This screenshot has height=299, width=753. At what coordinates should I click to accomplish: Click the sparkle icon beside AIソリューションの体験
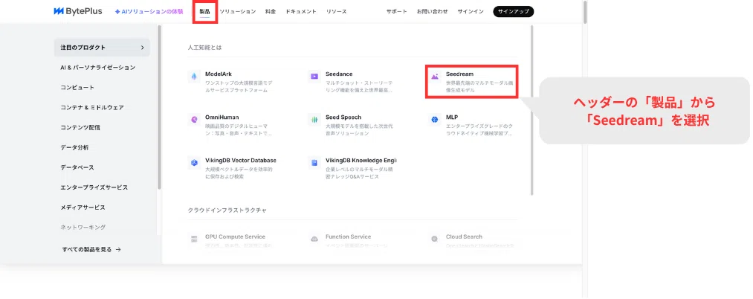(x=117, y=12)
